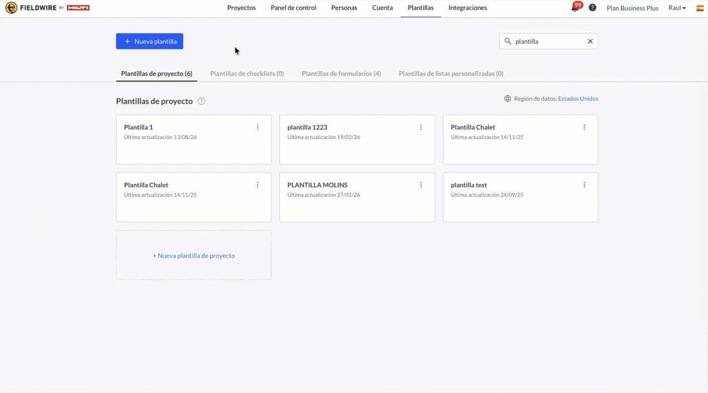The height and width of the screenshot is (393, 708).
Task: Expand the Raul user dropdown
Action: [677, 8]
